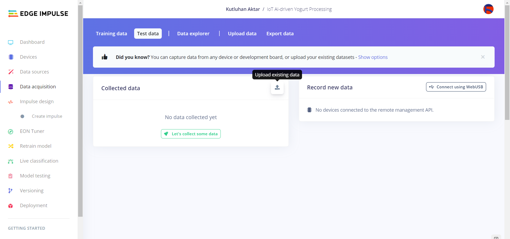Open the user profile avatar menu

(x=488, y=9)
